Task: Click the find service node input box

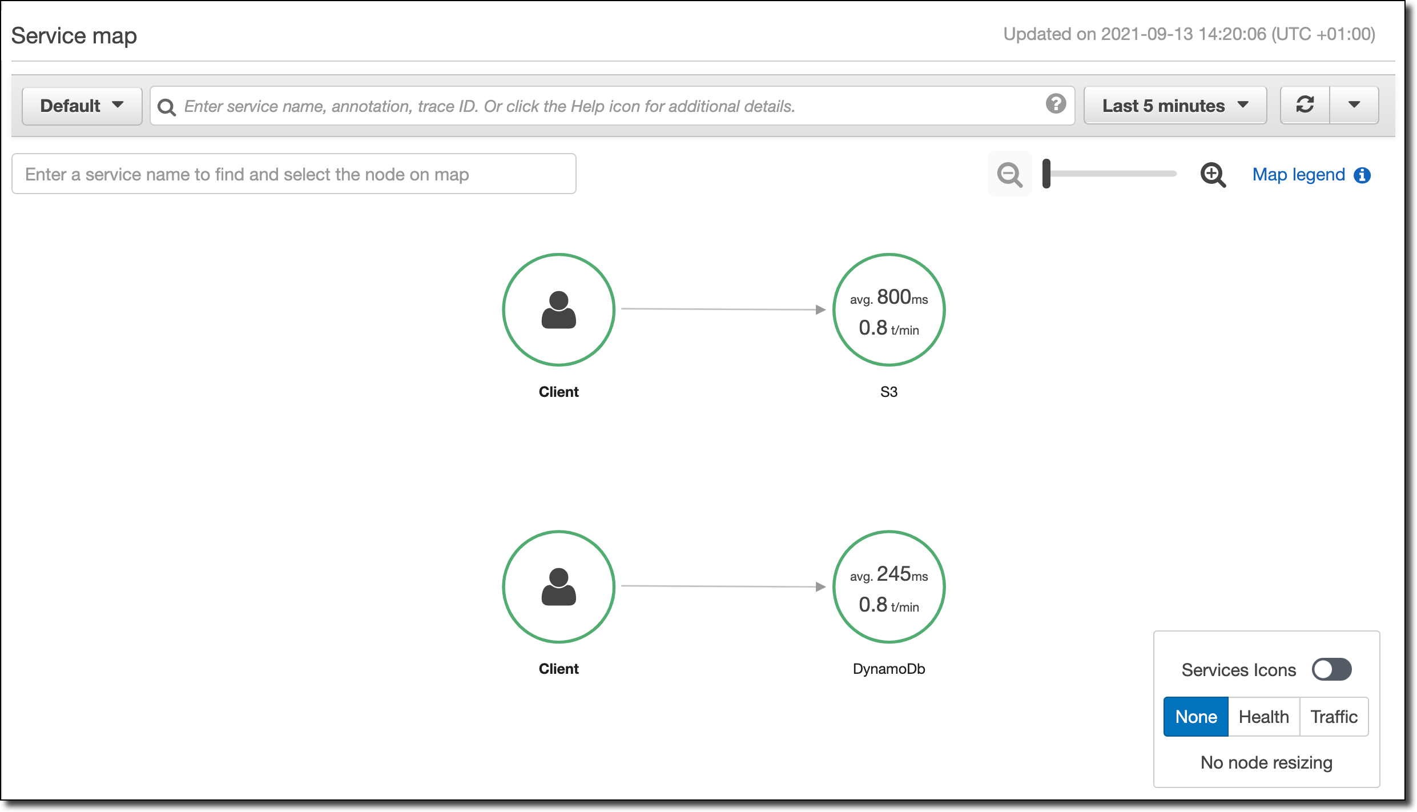Action: click(x=293, y=174)
